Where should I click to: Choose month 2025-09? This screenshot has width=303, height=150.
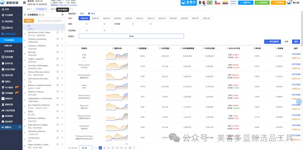click(173, 18)
